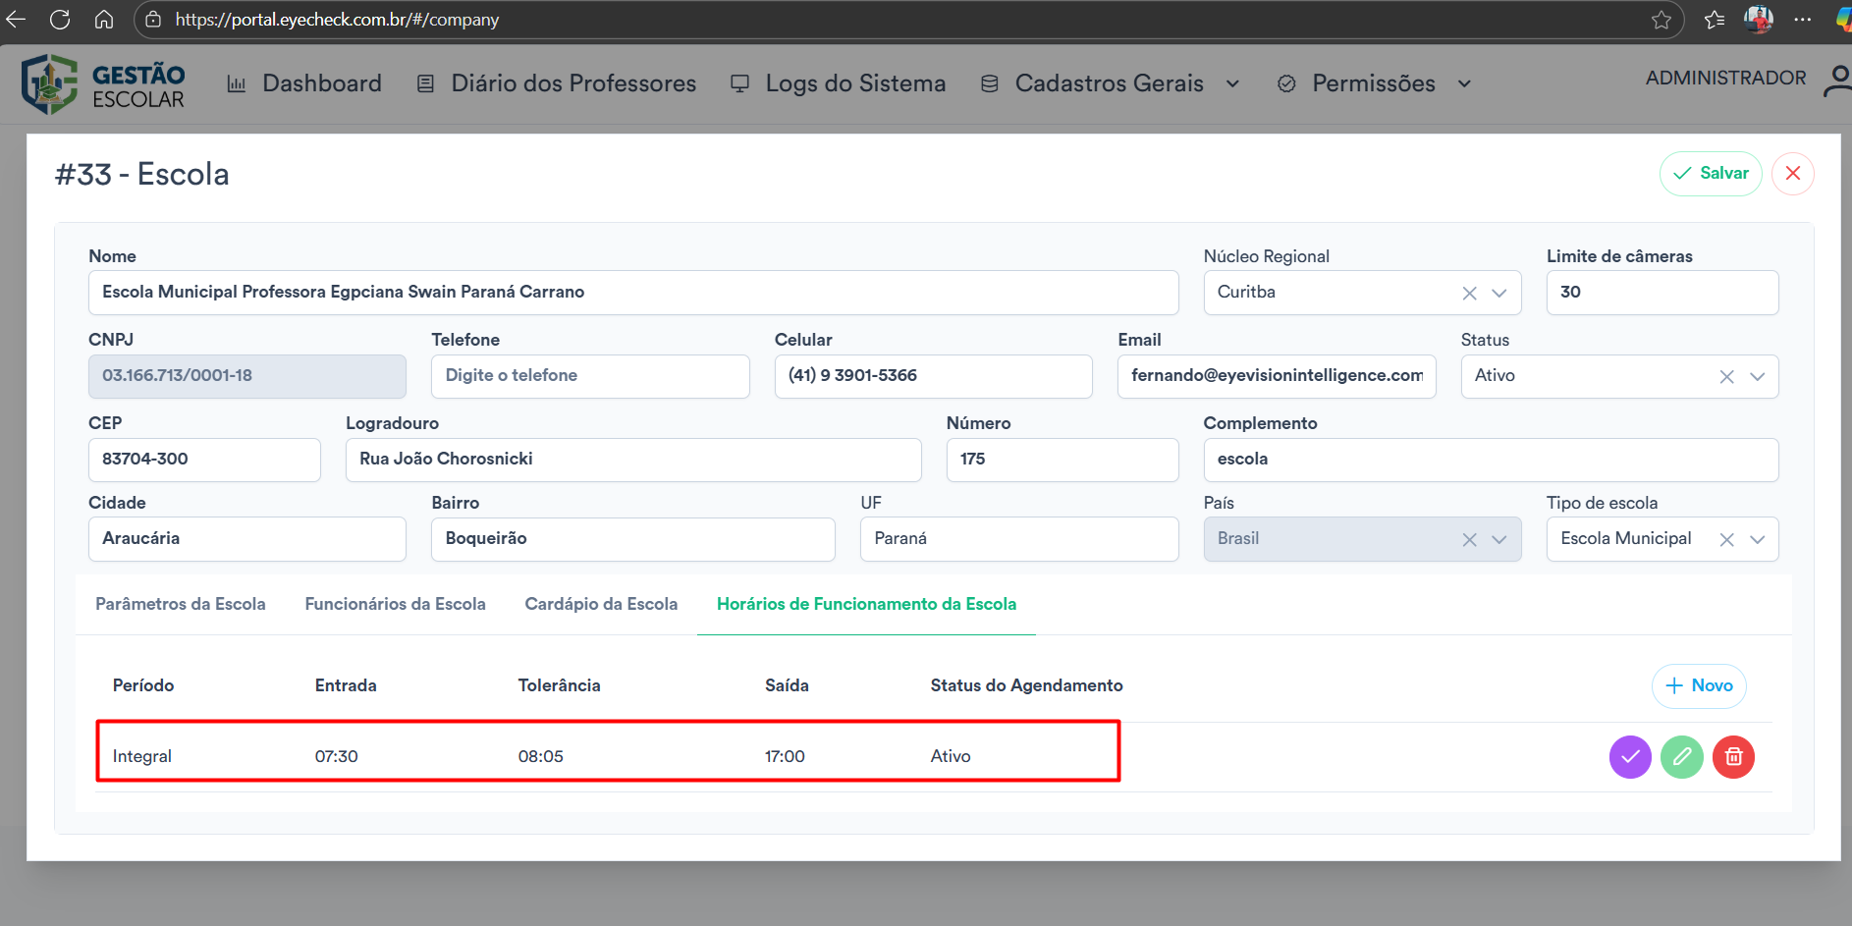Bookmark page with the star icon

[x=1661, y=20]
